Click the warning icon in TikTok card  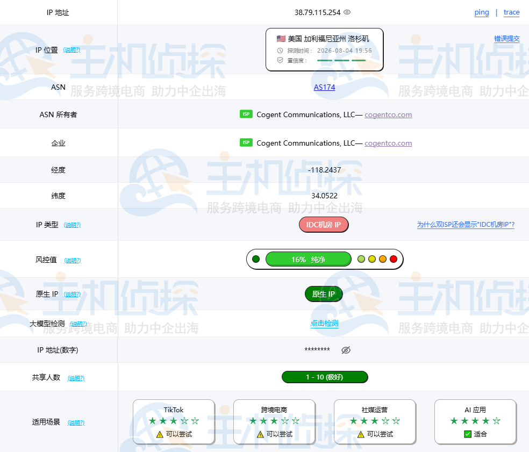coord(160,434)
